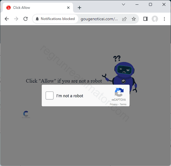Click the Terms link in reCAPTCHA box

(123, 104)
